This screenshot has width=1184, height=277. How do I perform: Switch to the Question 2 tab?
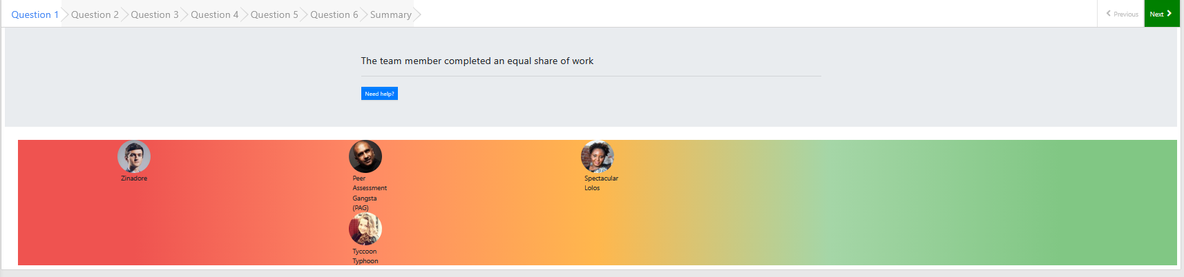point(95,14)
